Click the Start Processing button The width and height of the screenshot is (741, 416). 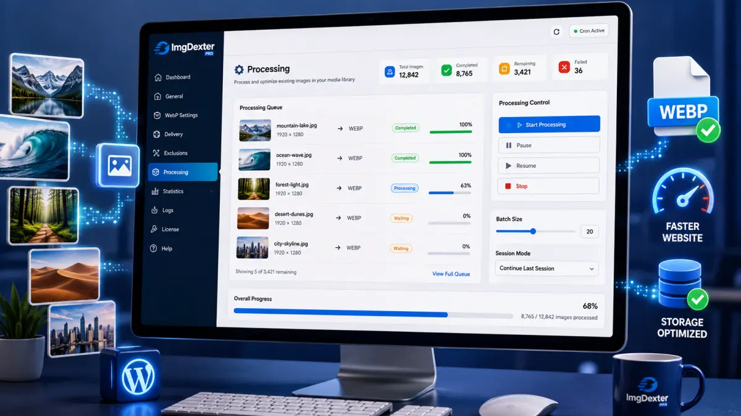[x=549, y=124]
